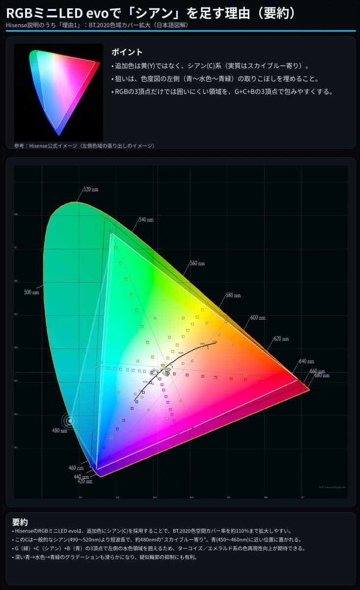The width and height of the screenshot is (360, 590).
Task: Click the "640 nm" wavelength label
Action: (306, 361)
